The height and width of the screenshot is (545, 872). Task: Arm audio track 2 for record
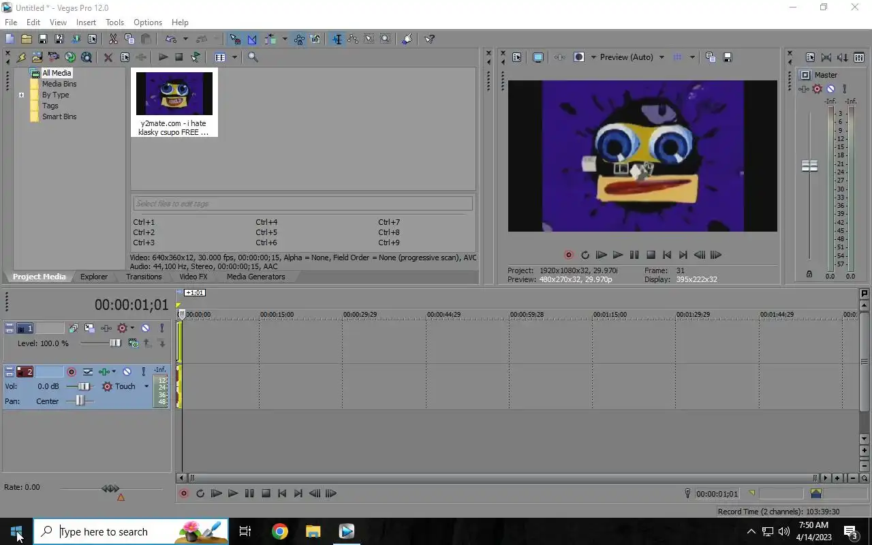tap(71, 372)
